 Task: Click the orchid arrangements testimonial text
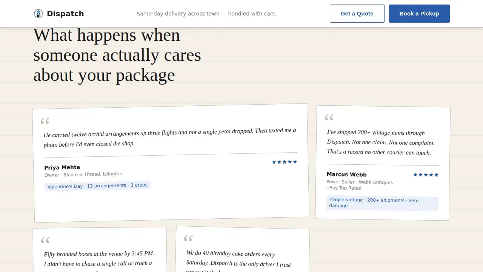(170, 137)
